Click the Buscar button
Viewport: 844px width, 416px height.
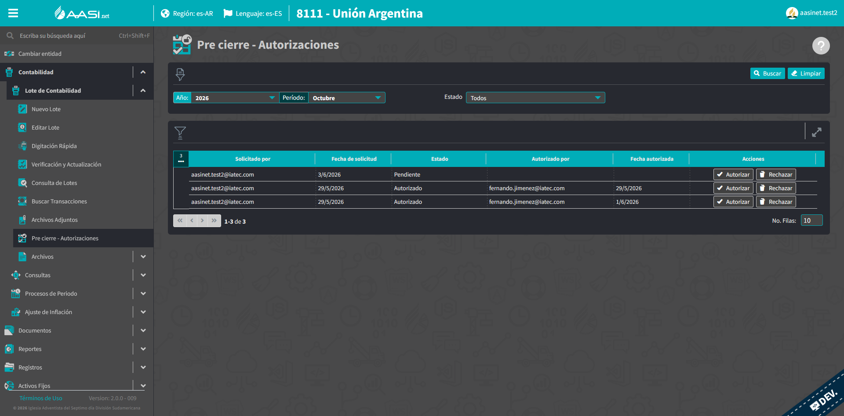[768, 73]
